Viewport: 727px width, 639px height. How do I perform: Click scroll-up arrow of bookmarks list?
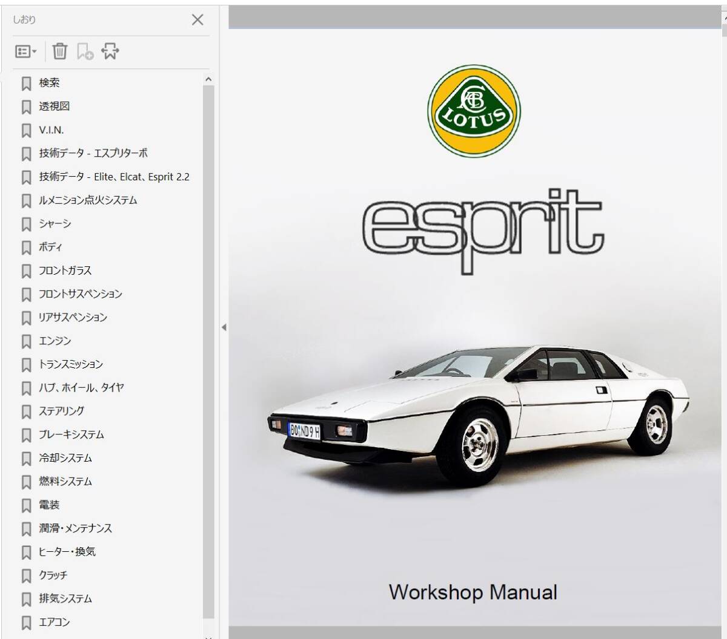point(208,79)
